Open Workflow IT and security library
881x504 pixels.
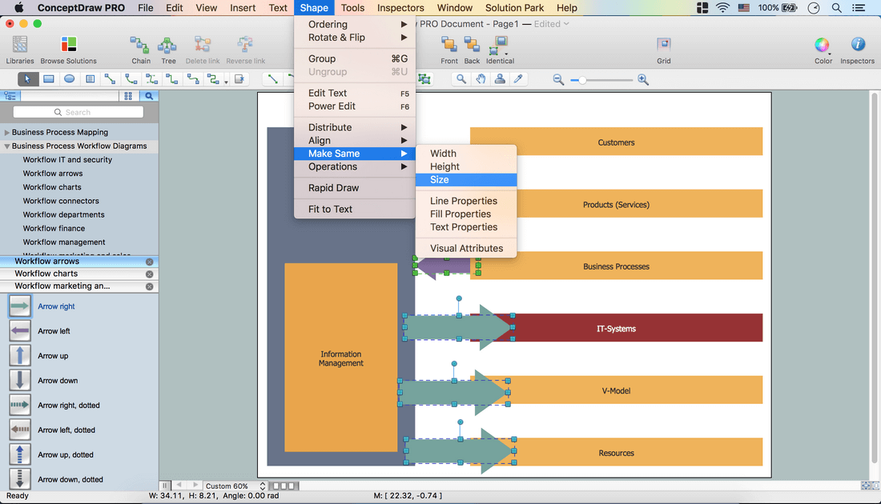(x=67, y=159)
